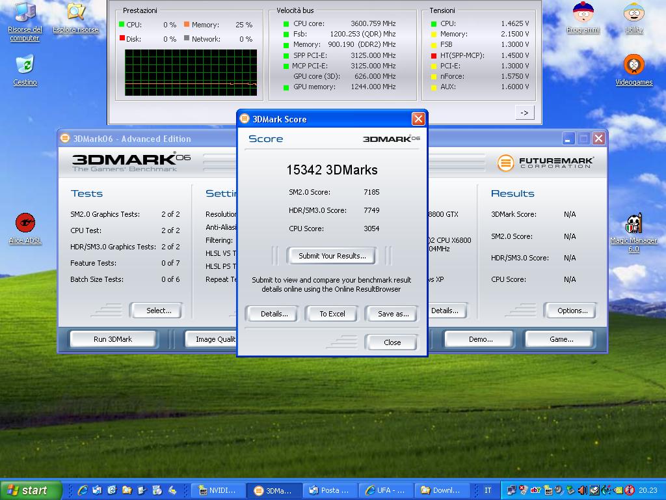Screen dimensions: 666x500
Task: Open the folder icon in quick launch
Action: point(127,490)
